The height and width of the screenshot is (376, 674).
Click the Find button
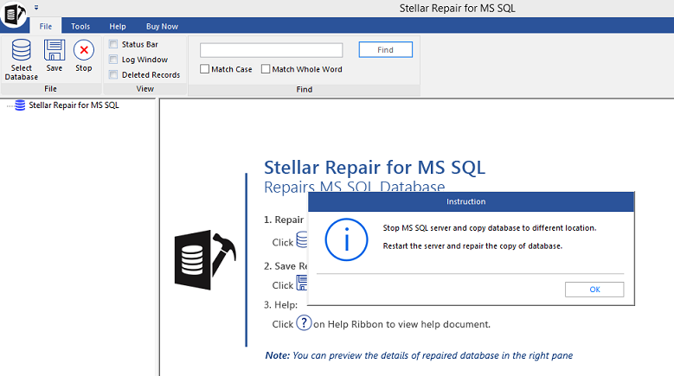(x=386, y=50)
